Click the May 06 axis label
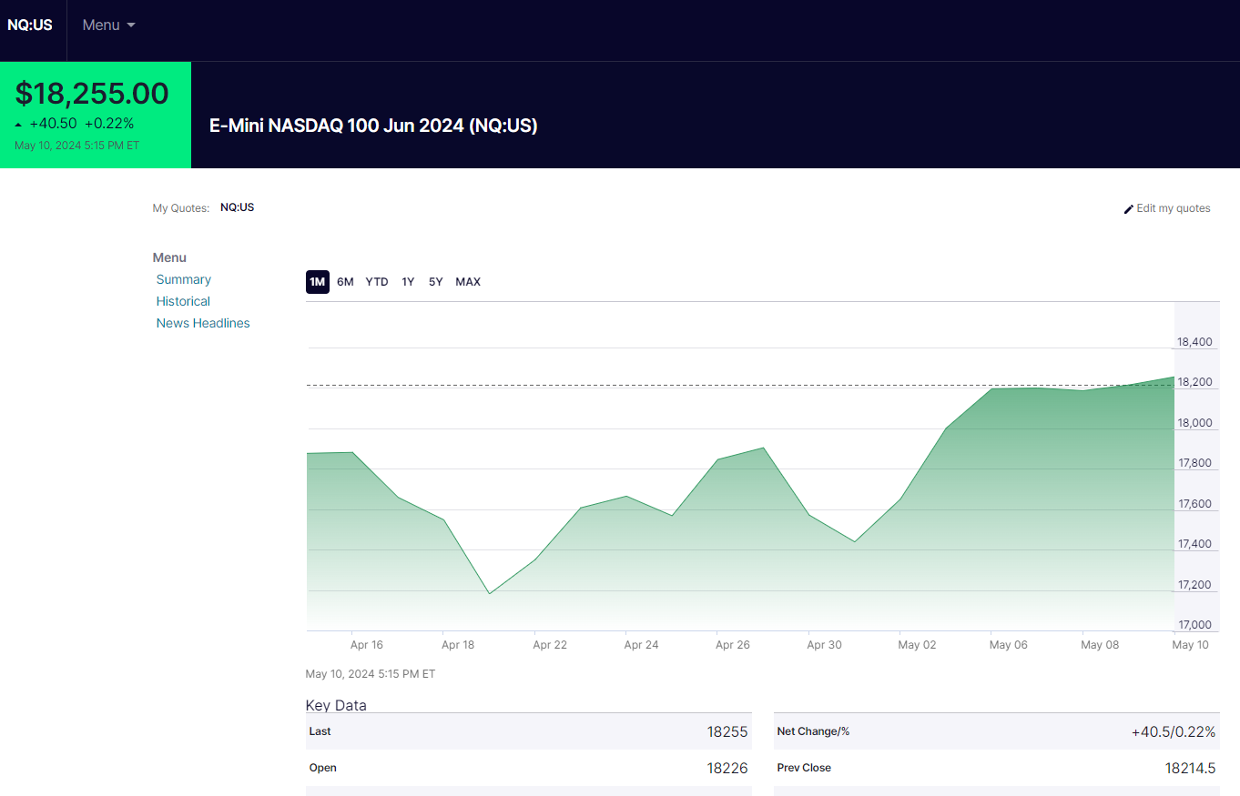Screen dimensions: 1240x796 [x=1008, y=645]
